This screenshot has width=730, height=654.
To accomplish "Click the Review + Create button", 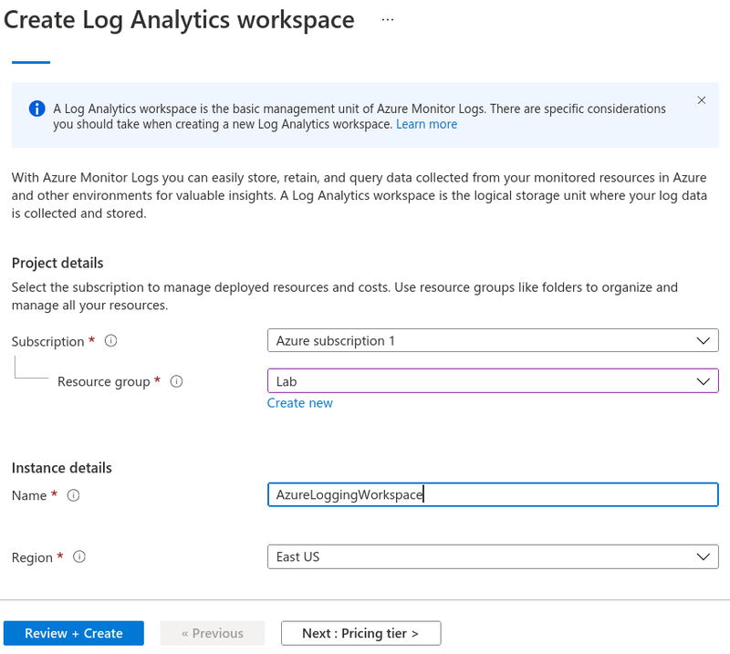I will tap(74, 633).
